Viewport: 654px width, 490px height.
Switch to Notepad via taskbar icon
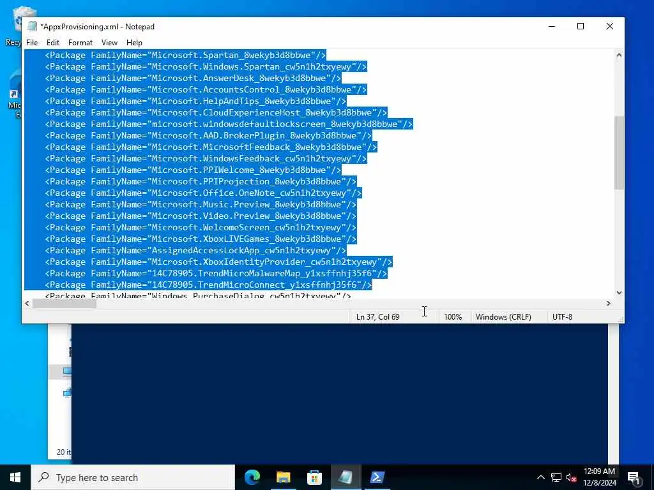(x=346, y=477)
